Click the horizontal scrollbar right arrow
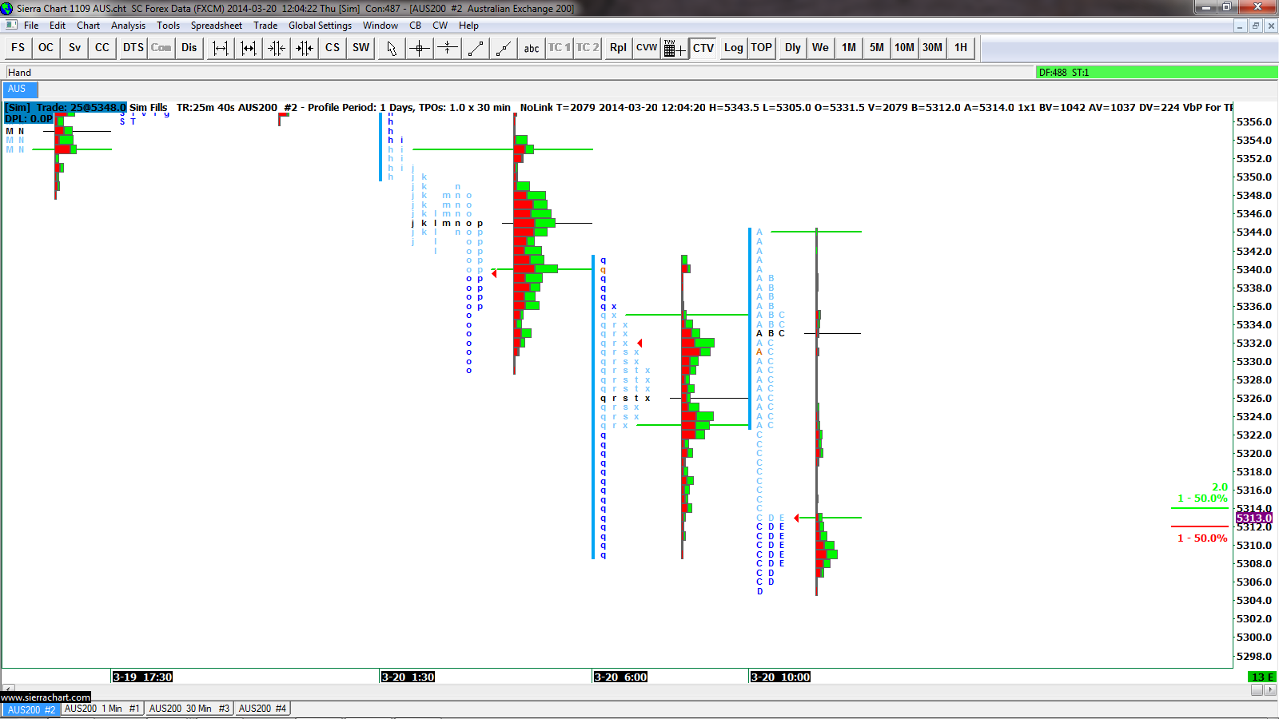The image size is (1279, 719). [x=1269, y=690]
